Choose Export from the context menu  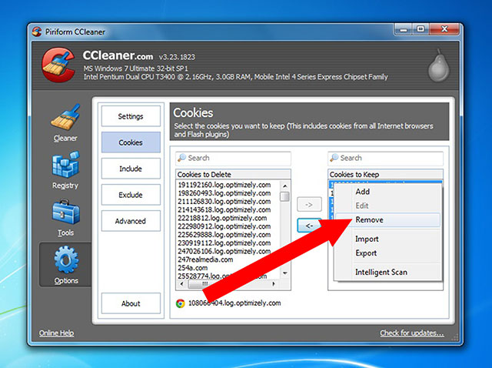point(387,253)
